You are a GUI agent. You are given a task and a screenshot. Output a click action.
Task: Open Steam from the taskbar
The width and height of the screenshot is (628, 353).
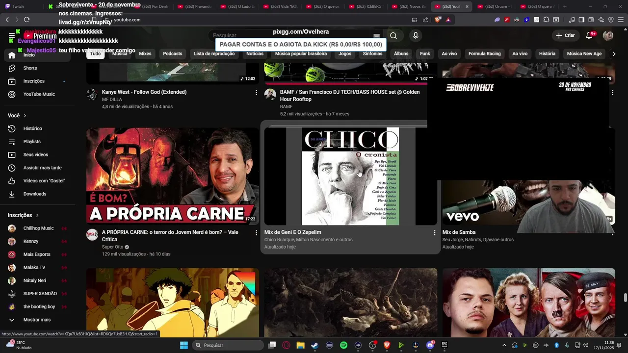point(314,345)
